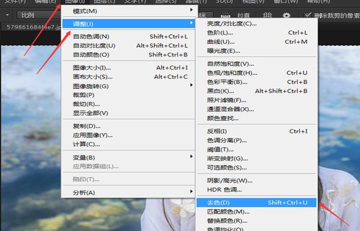
Task: Select the 579861684f4e7.jpg document tab
Action: pyautogui.click(x=34, y=27)
